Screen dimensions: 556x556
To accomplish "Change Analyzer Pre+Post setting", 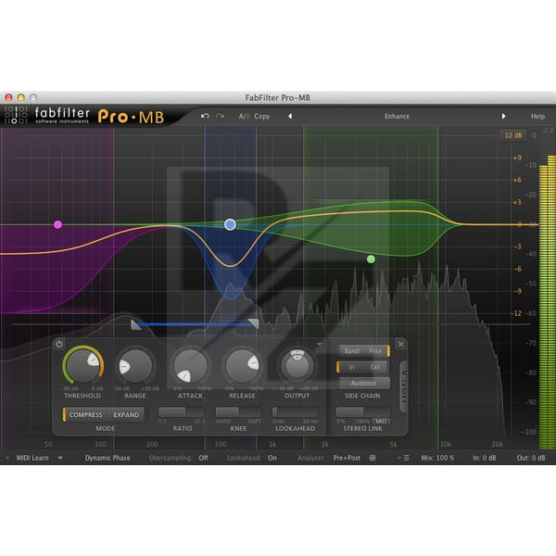I will pos(347,458).
